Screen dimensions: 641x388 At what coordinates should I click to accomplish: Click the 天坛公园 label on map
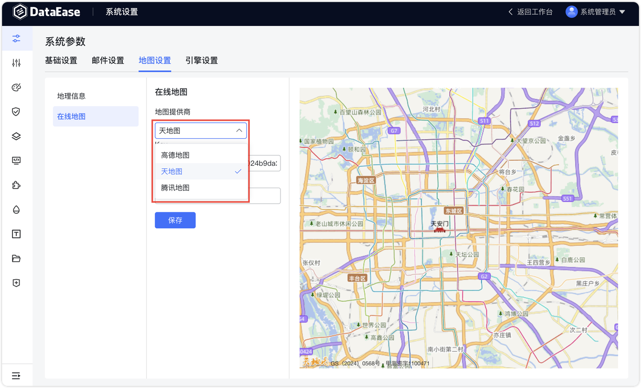[467, 255]
